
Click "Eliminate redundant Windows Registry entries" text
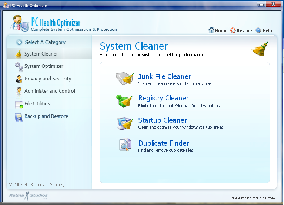179,106
